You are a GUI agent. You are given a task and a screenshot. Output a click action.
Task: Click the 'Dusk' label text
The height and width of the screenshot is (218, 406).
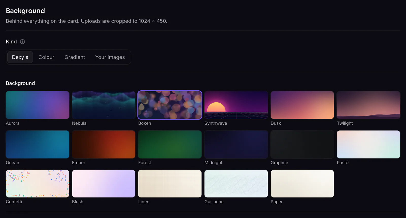click(276, 123)
